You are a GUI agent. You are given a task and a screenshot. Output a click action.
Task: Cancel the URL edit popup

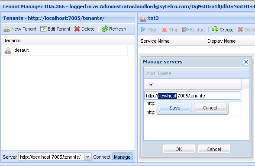[x=210, y=107]
